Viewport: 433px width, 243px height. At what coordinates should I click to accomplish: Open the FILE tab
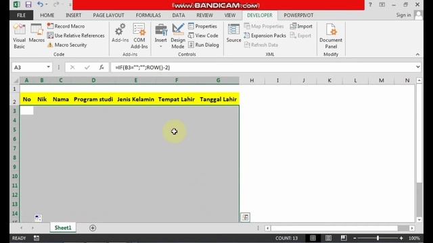pos(21,15)
